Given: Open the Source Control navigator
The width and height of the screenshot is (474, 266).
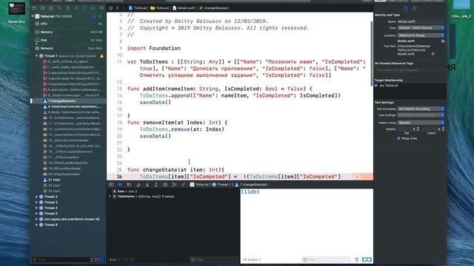Looking at the screenshot, I should 43,8.
